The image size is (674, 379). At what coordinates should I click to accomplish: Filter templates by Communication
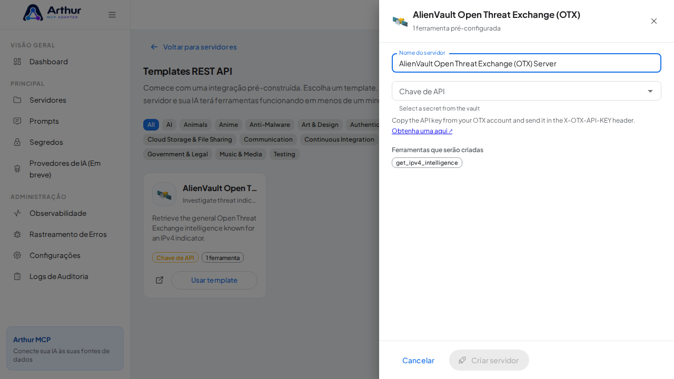pyautogui.click(x=268, y=139)
